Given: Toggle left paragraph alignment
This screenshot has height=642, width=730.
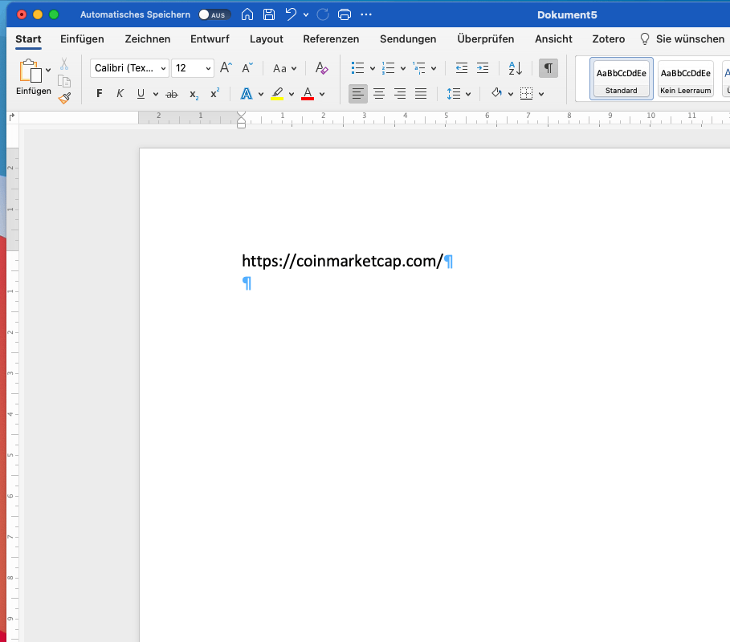Looking at the screenshot, I should point(358,94).
